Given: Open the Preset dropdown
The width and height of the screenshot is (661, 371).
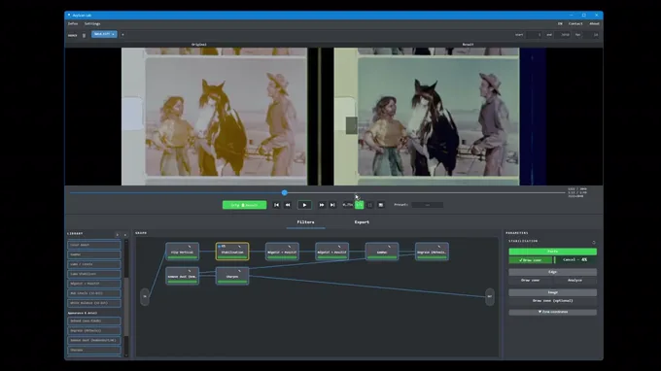Looking at the screenshot, I should point(428,205).
